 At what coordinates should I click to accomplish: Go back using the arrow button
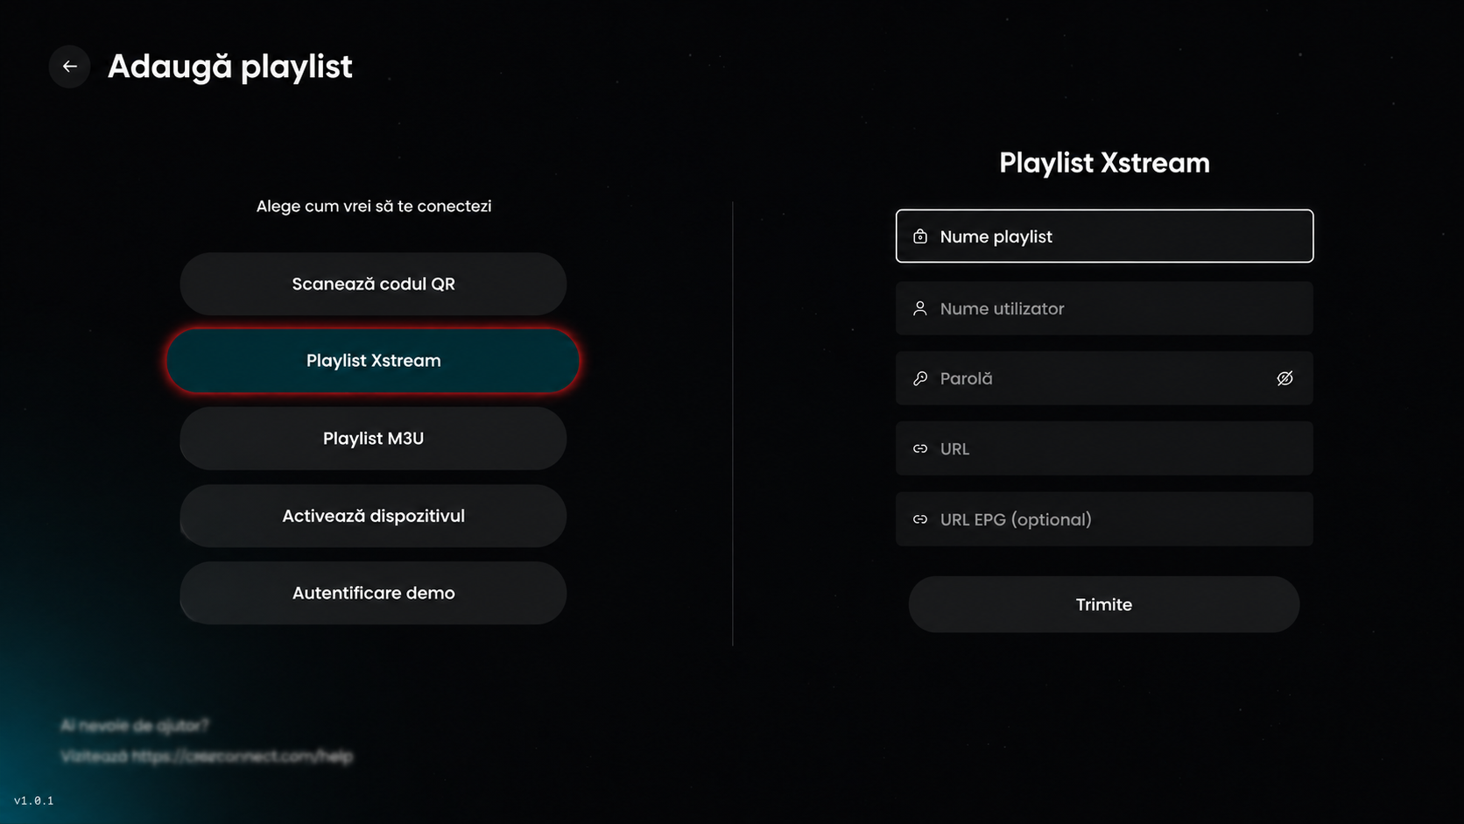[69, 67]
